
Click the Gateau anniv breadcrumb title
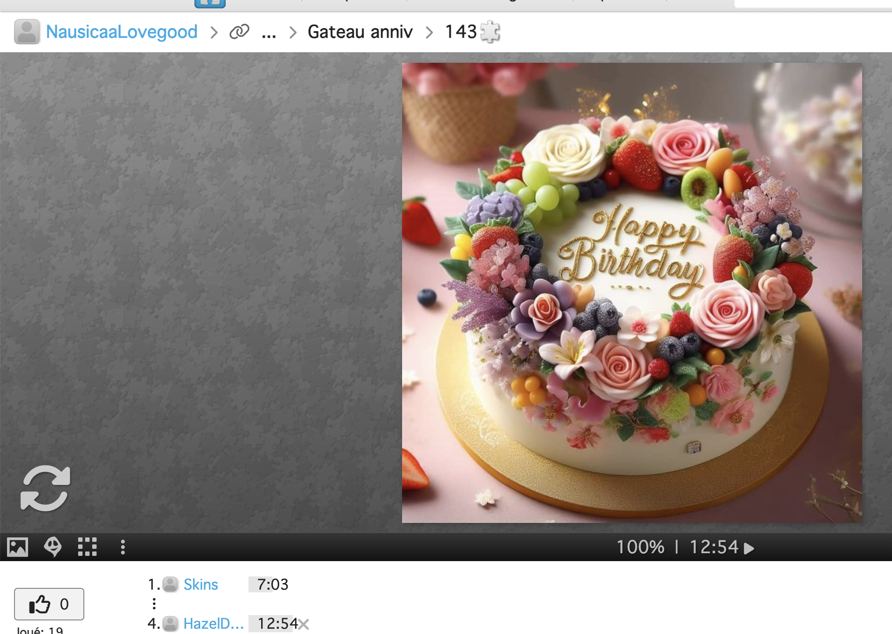[x=360, y=32]
